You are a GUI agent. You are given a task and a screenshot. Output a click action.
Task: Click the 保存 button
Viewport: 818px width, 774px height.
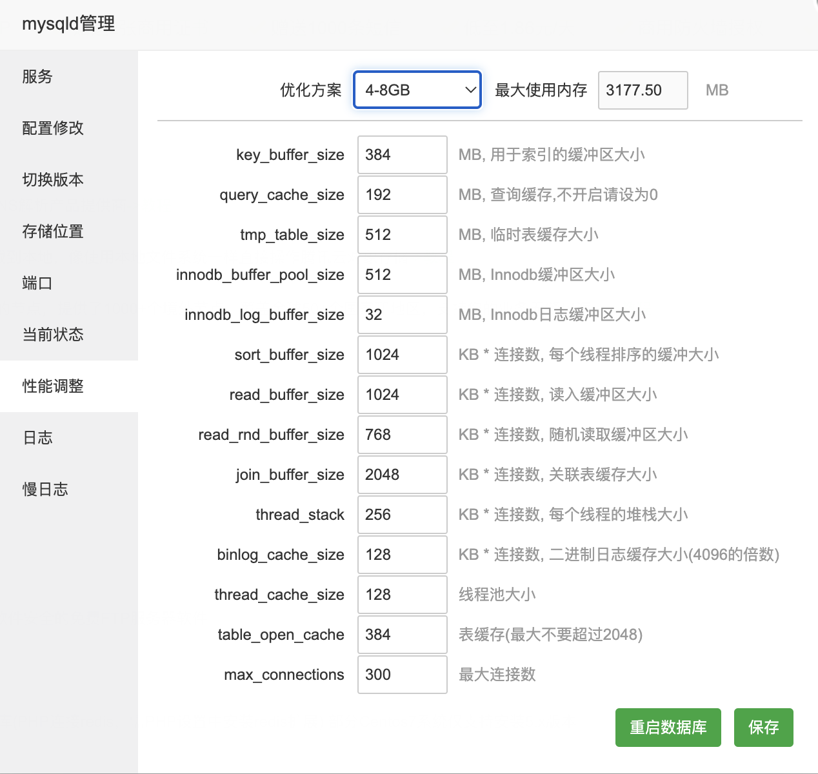[x=763, y=728]
